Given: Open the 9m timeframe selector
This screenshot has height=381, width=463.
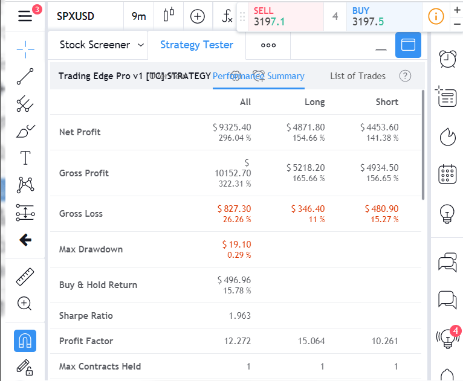Looking at the screenshot, I should point(139,16).
